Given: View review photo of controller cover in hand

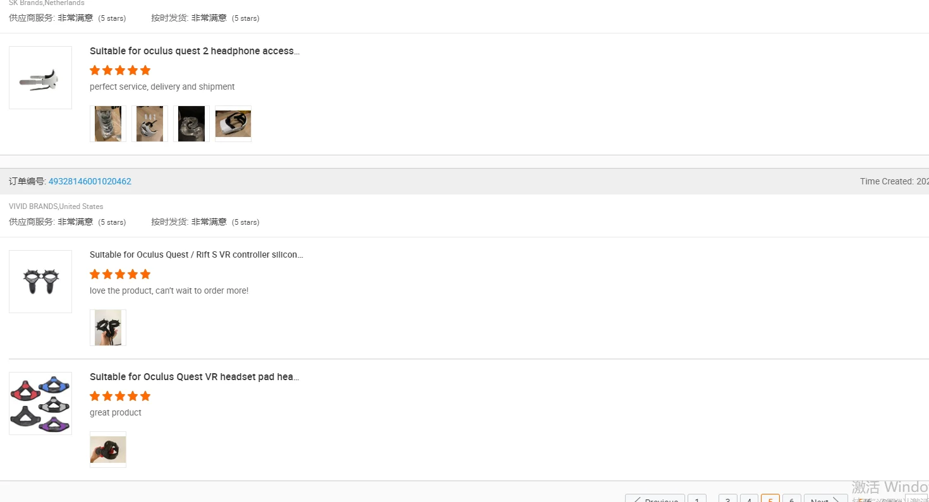Looking at the screenshot, I should 108,328.
